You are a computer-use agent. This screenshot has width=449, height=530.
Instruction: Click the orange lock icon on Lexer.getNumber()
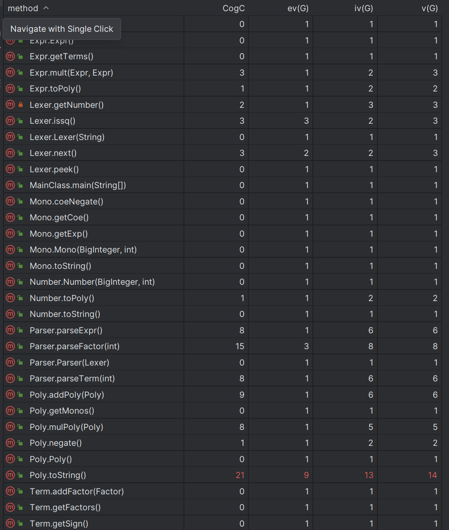click(x=21, y=105)
